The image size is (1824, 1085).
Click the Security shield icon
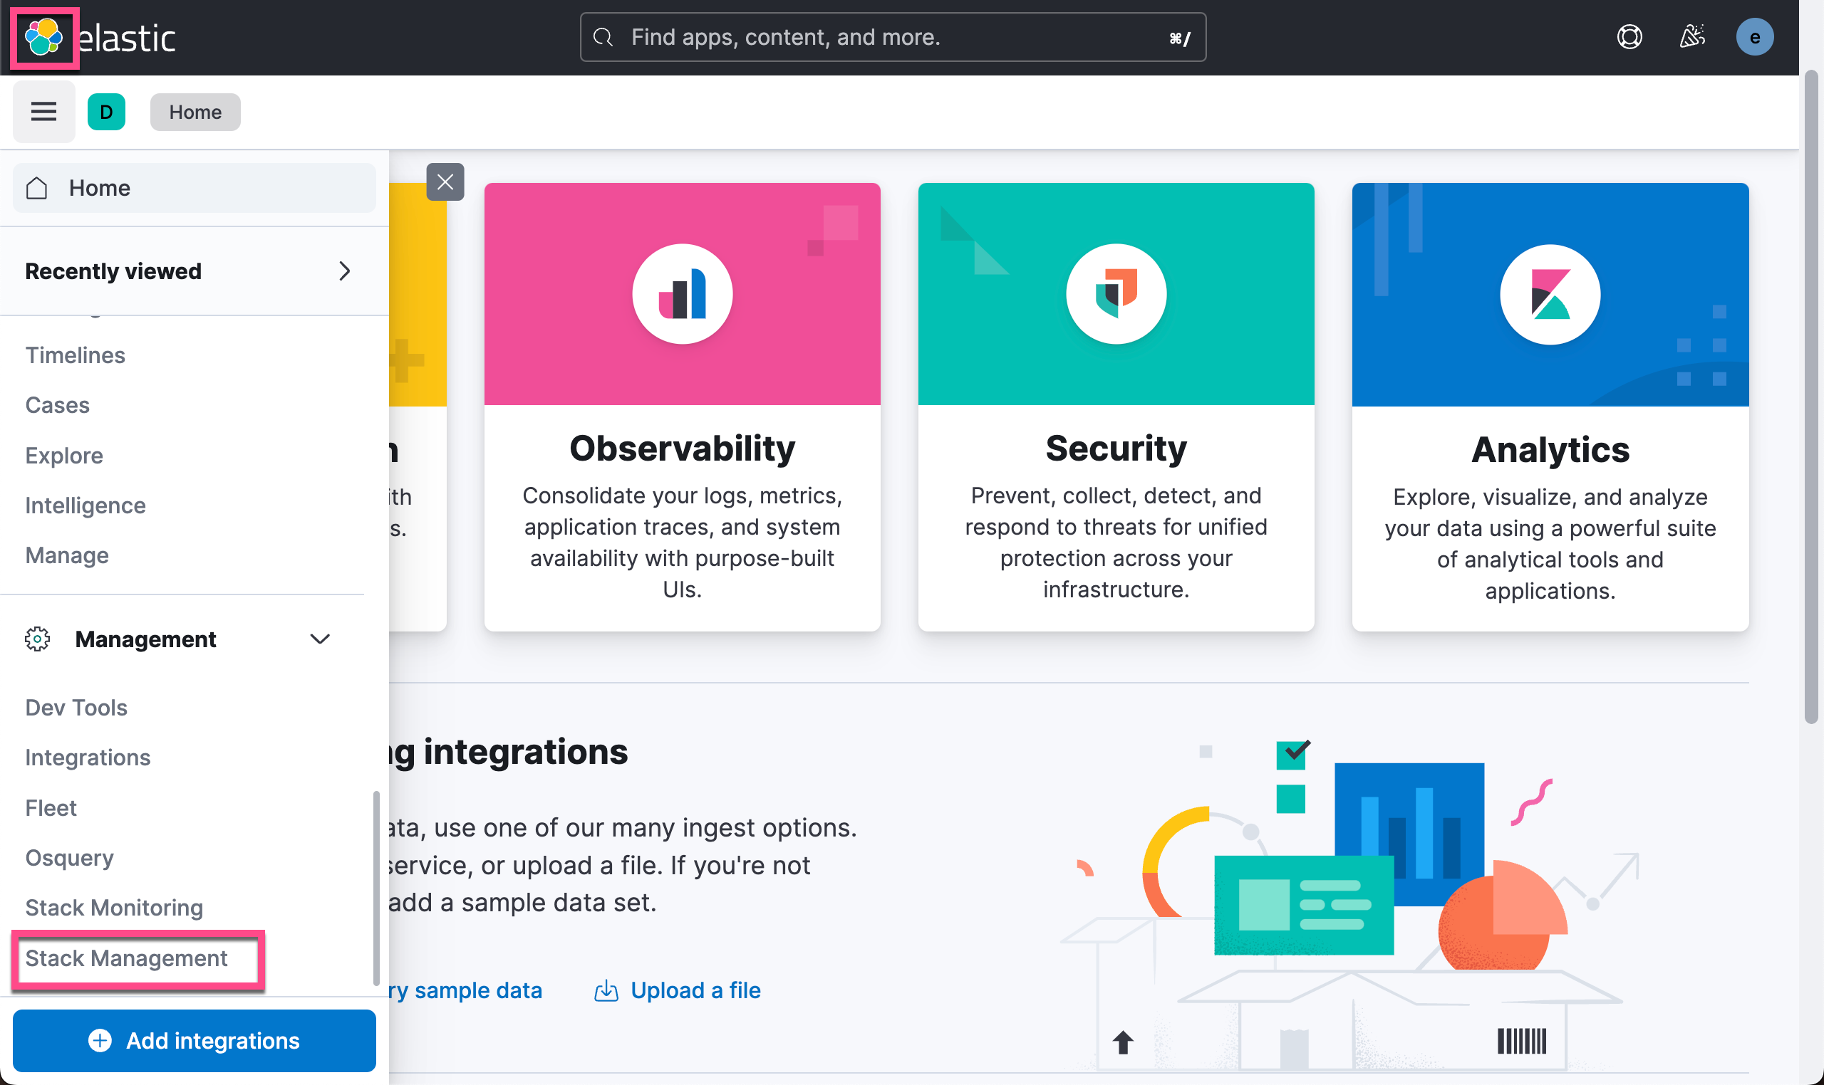coord(1116,294)
